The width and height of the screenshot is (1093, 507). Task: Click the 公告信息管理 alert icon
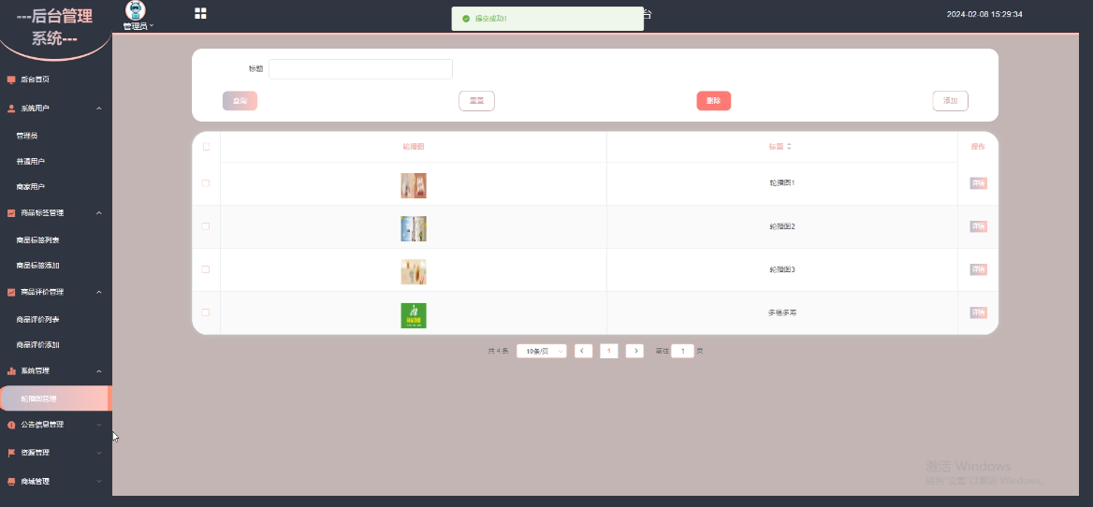tap(11, 425)
